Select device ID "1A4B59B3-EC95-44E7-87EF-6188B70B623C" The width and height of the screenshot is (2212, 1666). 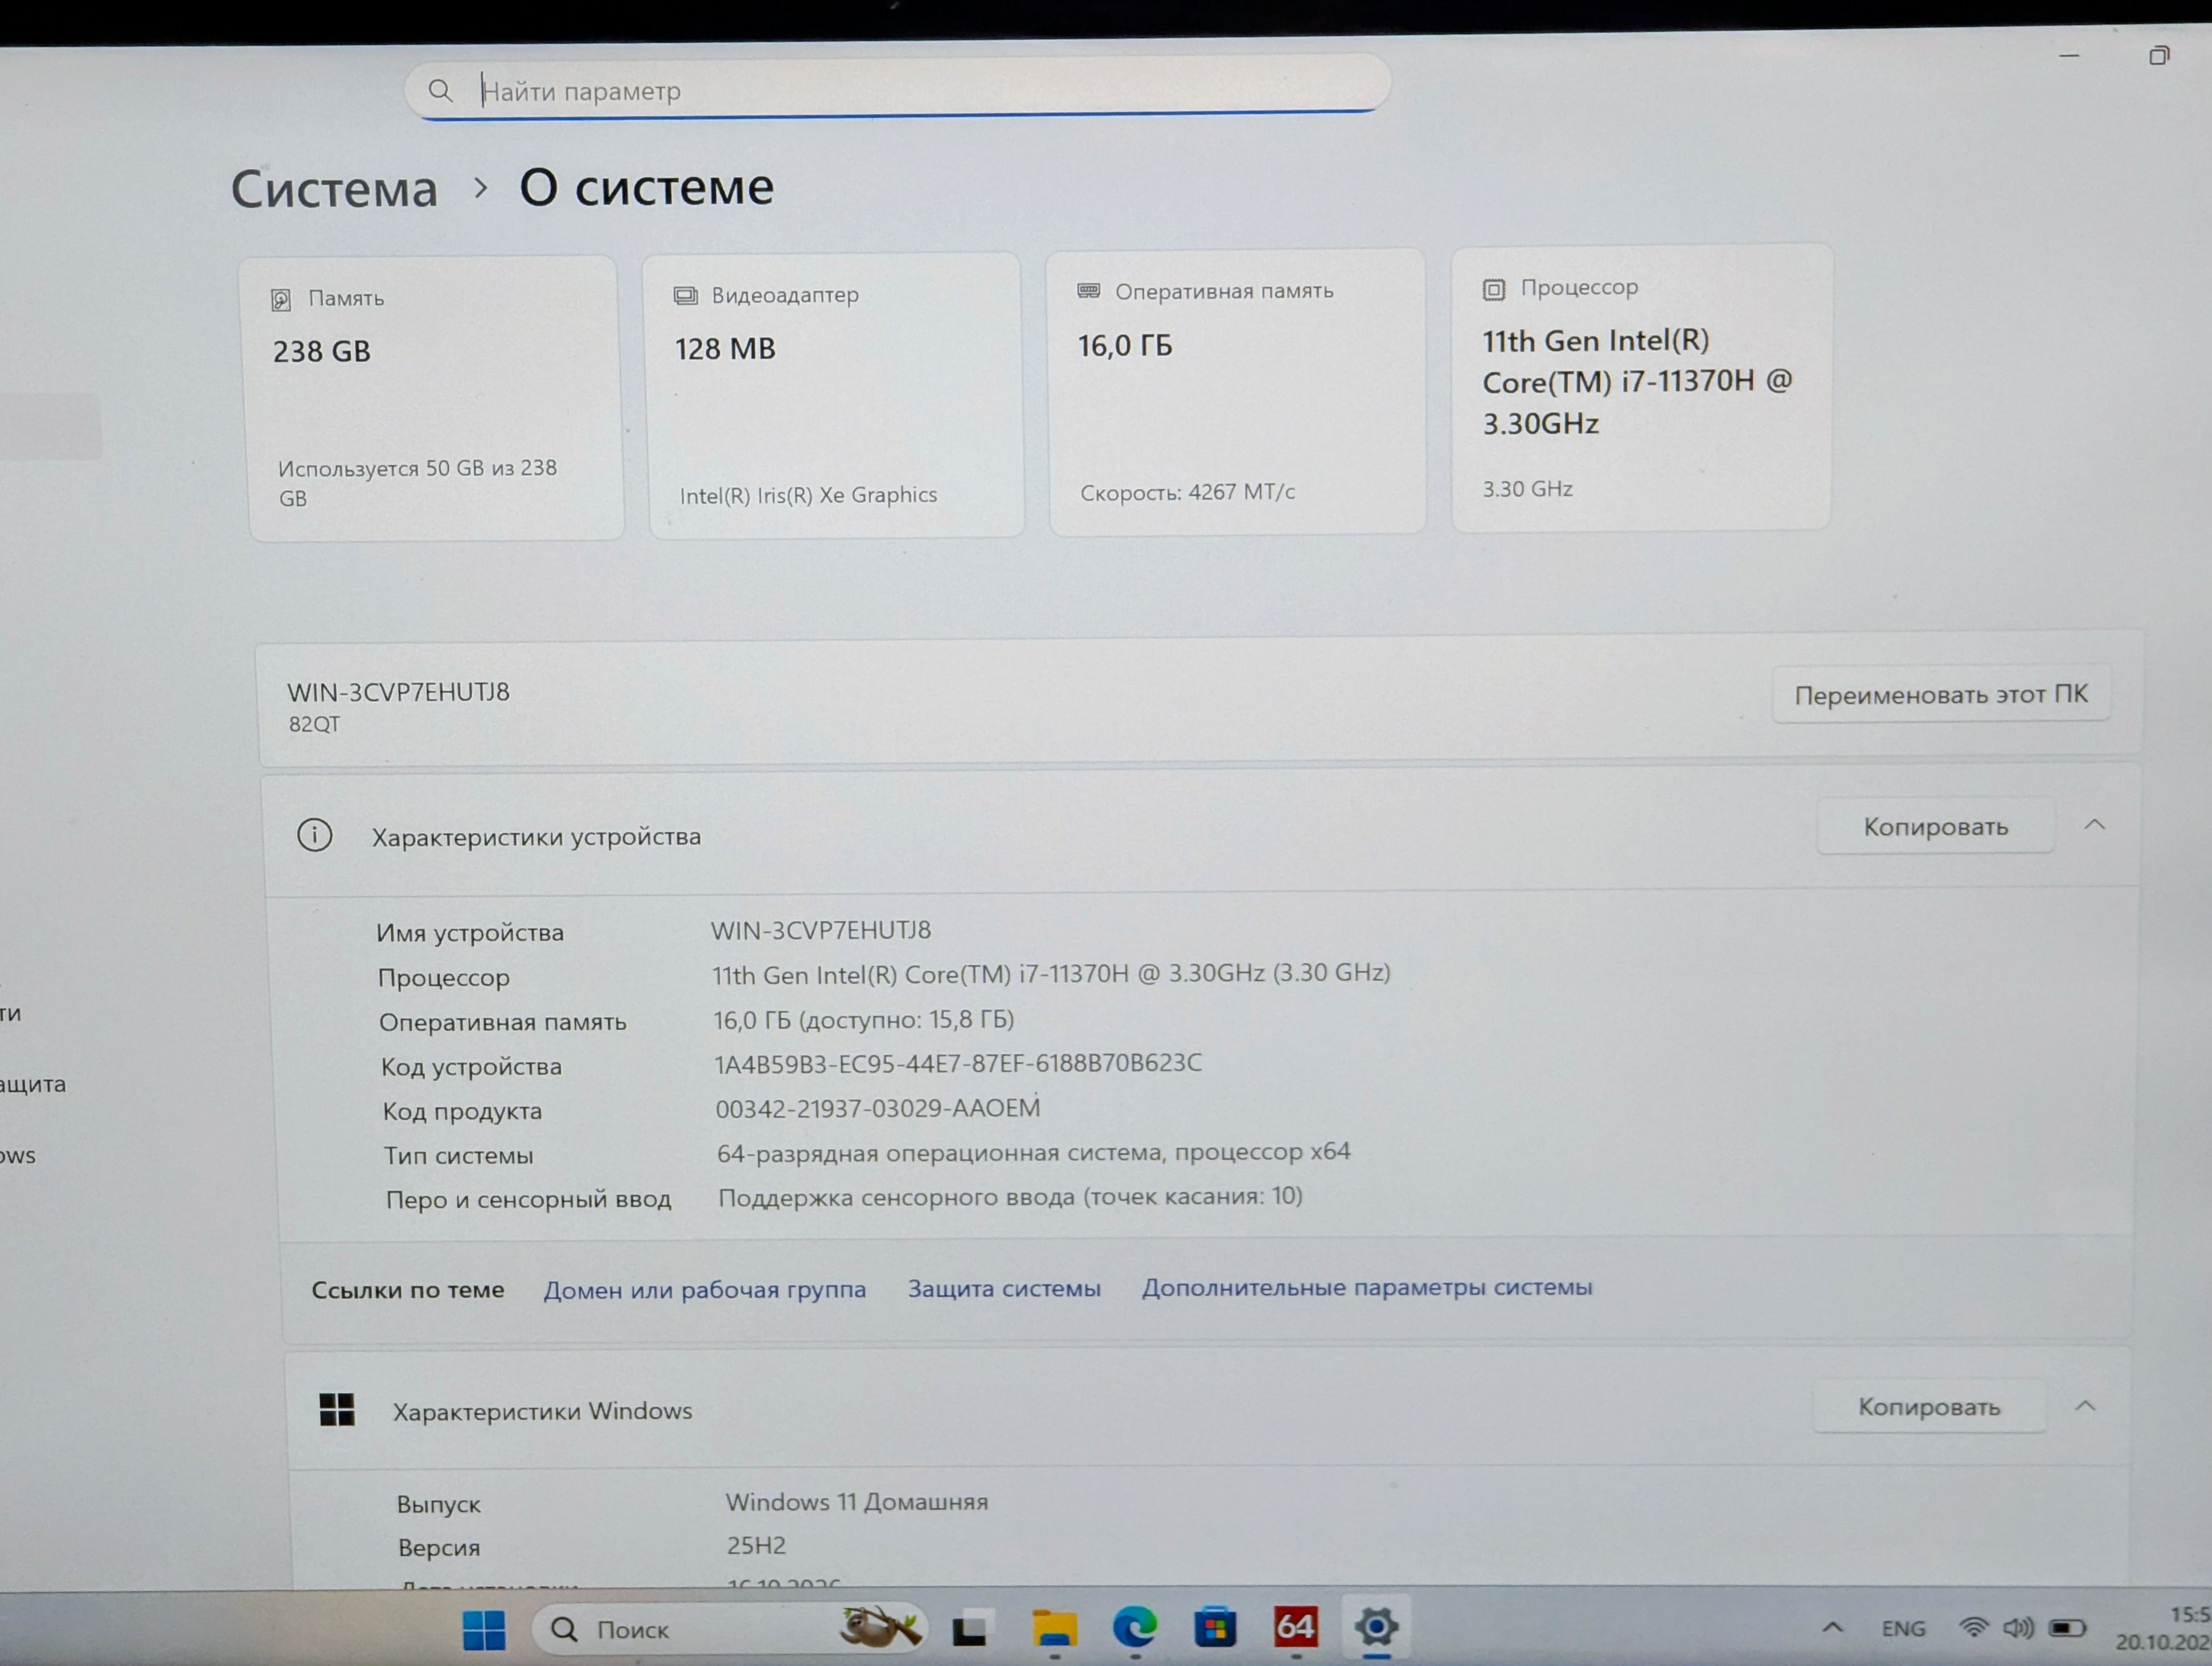958,1063
